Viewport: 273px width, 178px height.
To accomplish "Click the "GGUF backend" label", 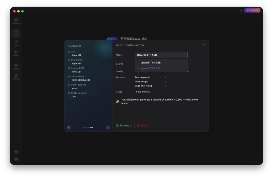I will pyautogui.click(x=79, y=85).
